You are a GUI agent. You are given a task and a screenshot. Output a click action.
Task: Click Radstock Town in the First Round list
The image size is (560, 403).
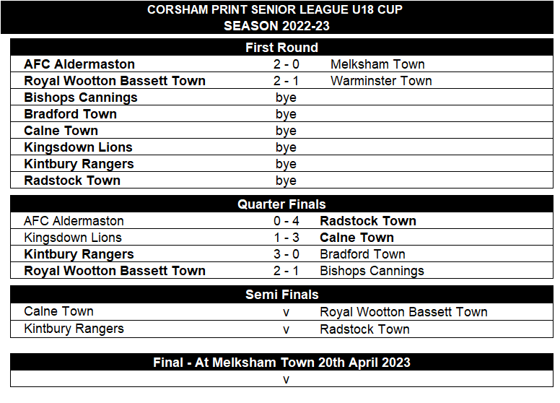click(x=72, y=181)
